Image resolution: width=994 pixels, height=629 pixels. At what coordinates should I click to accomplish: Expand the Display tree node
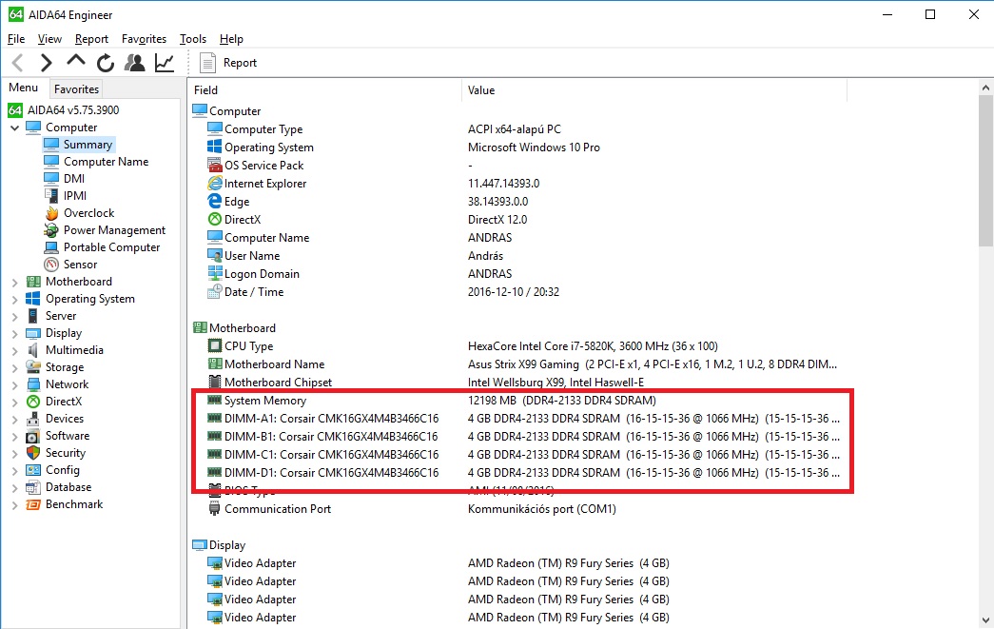coord(14,333)
